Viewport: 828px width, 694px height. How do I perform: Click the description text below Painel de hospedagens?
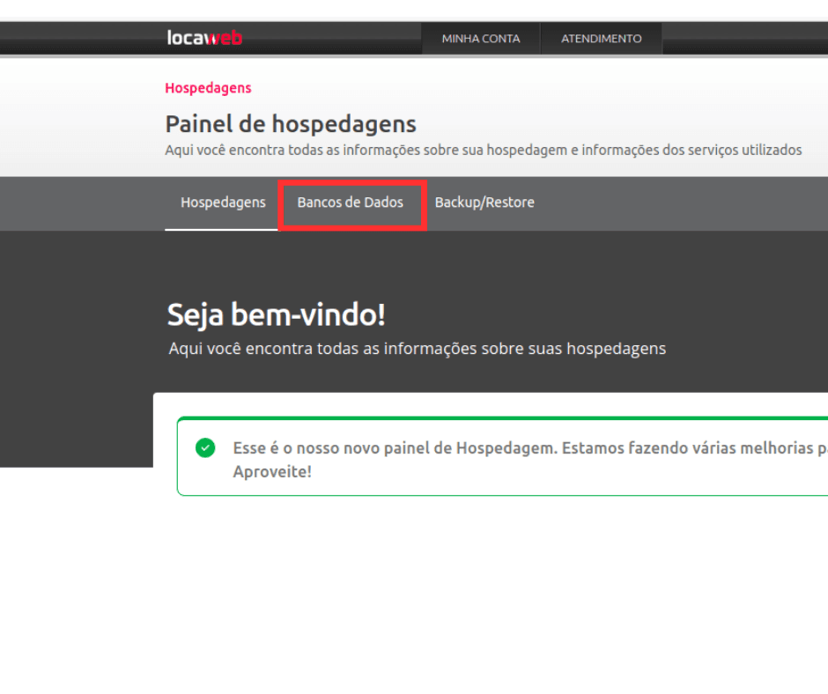point(483,150)
